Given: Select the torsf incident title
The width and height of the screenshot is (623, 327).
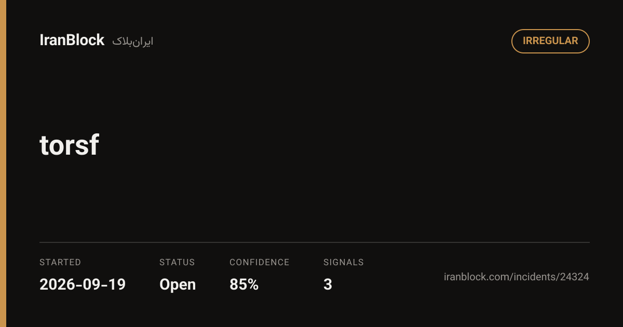Looking at the screenshot, I should (x=69, y=145).
